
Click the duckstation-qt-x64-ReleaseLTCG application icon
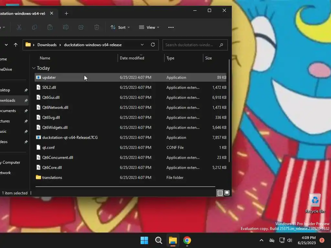(38, 138)
